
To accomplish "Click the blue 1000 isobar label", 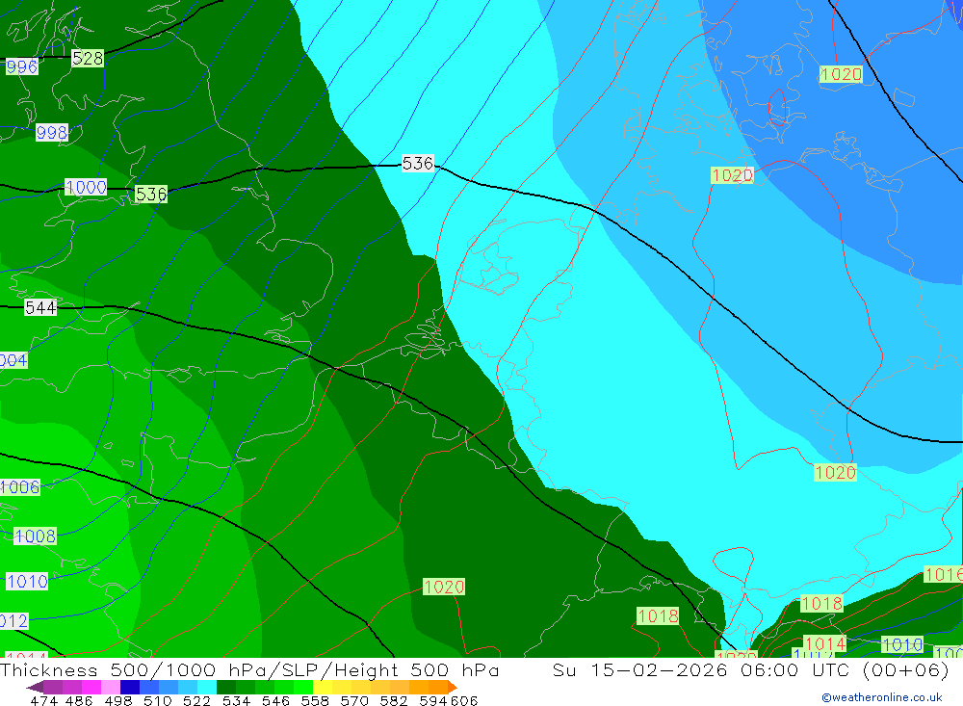I will pos(86,187).
